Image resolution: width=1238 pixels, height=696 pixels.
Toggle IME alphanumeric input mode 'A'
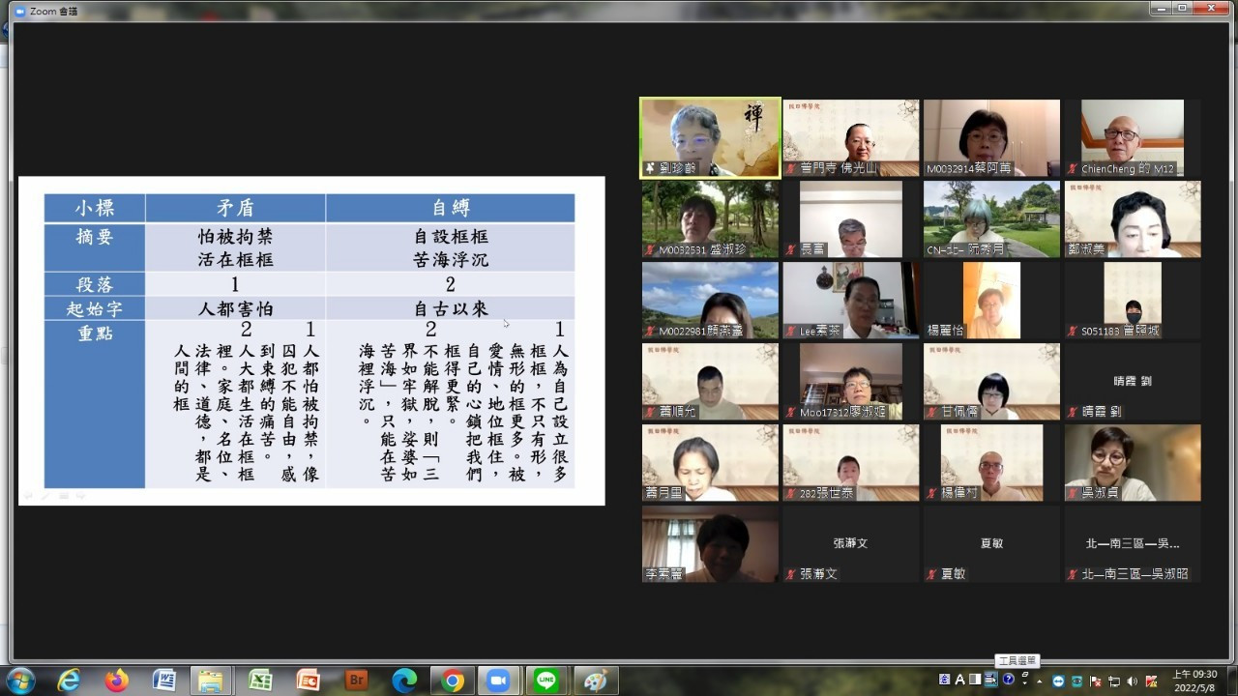(x=960, y=680)
